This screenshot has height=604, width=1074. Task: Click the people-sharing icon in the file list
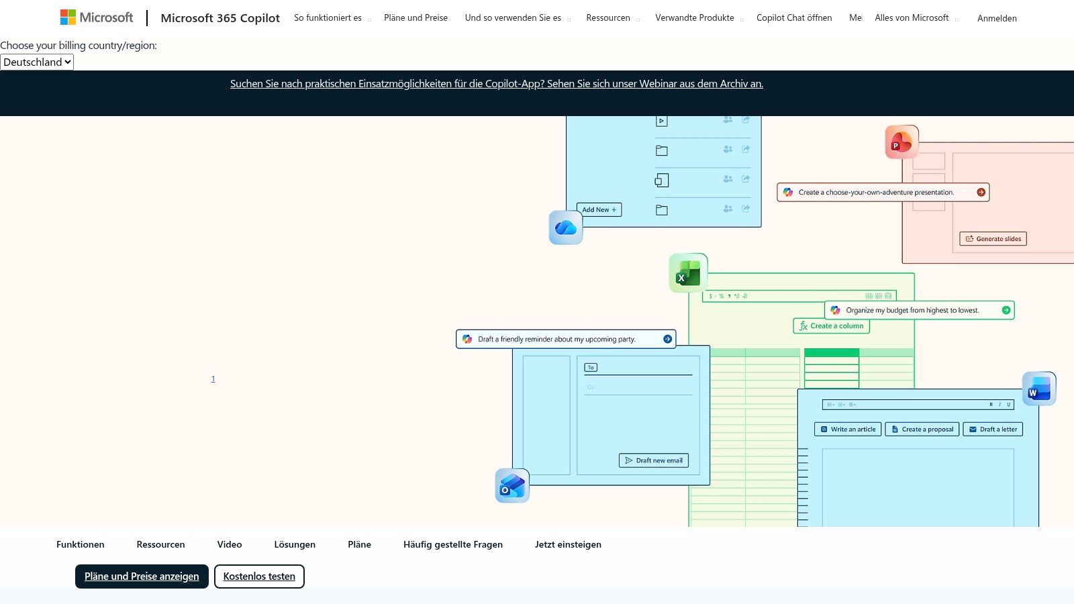click(x=727, y=150)
